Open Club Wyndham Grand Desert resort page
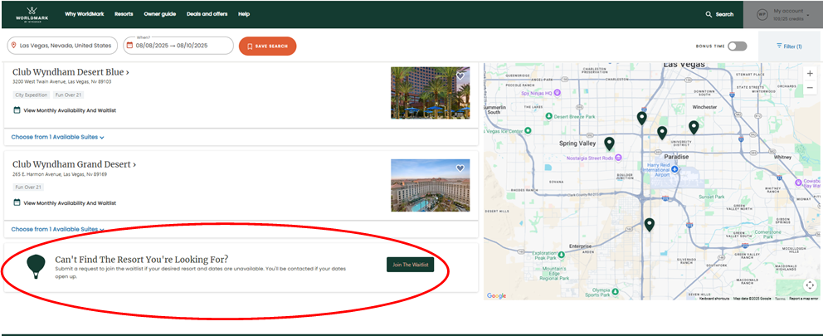Screen dimensions: 823x336 coord(74,165)
